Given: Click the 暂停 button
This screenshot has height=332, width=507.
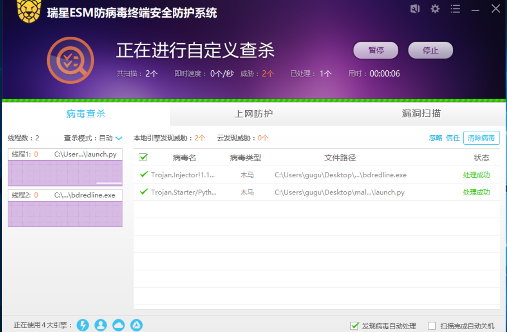Looking at the screenshot, I should click(376, 50).
